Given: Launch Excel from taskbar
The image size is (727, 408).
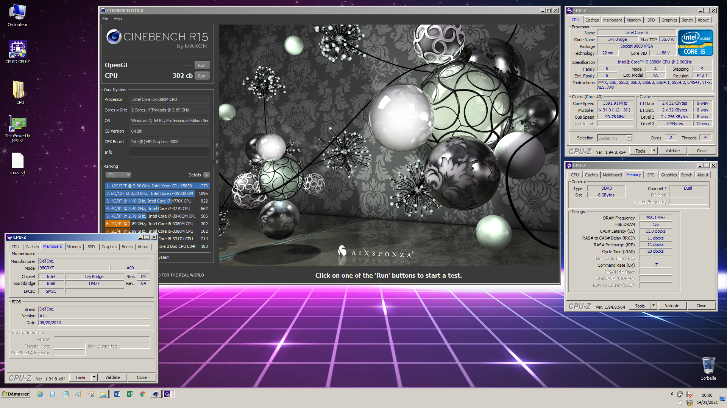Looking at the screenshot, I should (129, 394).
